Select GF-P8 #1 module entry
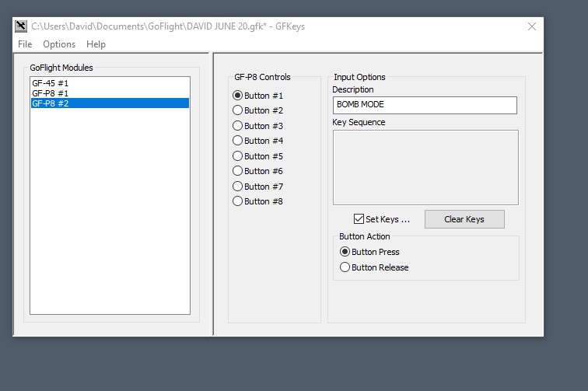588x391 pixels. point(51,93)
